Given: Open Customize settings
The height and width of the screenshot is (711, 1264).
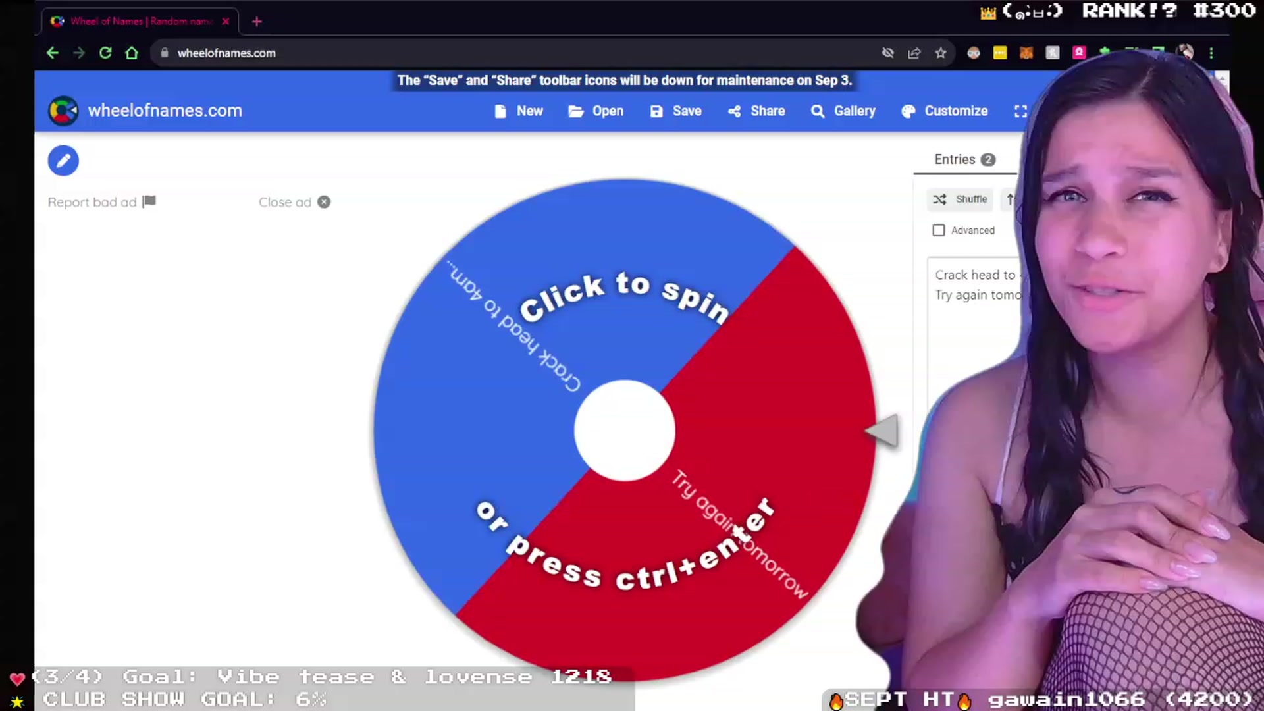Looking at the screenshot, I should tap(945, 111).
